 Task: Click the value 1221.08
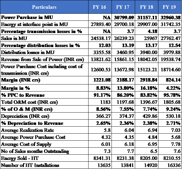click(x=102, y=80)
